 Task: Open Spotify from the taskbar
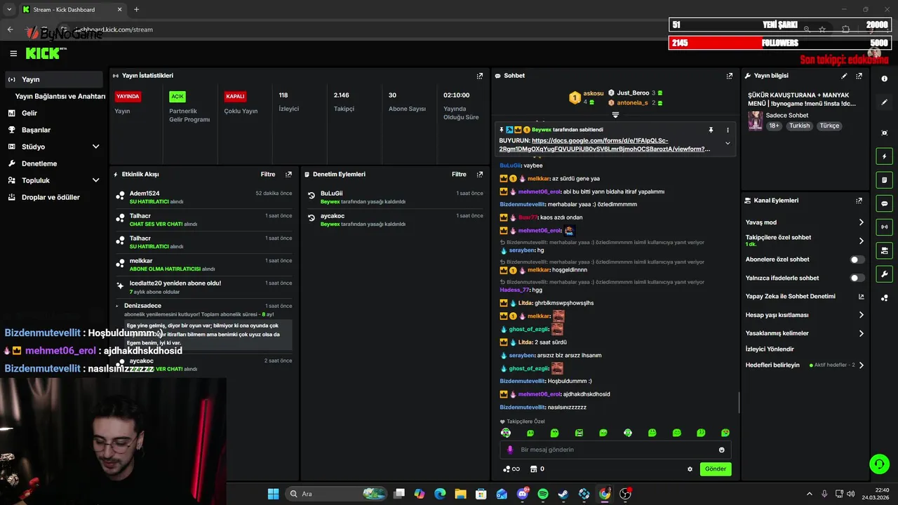(543, 494)
